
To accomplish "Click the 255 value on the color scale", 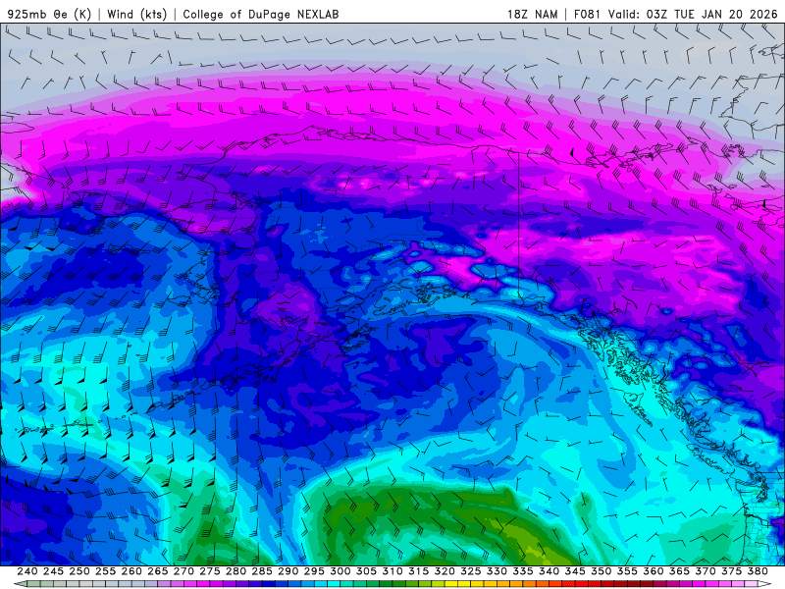I will [x=105, y=571].
